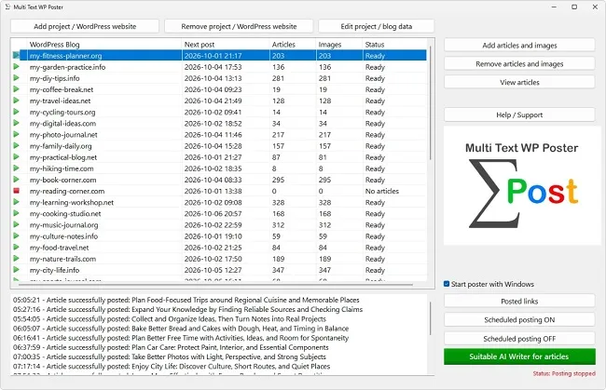The image size is (606, 390).
Task: Select my-coffee-break.net blog name
Action: point(62,89)
